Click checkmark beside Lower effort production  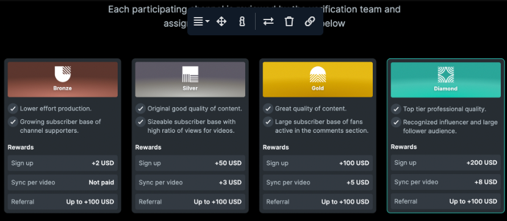point(13,109)
